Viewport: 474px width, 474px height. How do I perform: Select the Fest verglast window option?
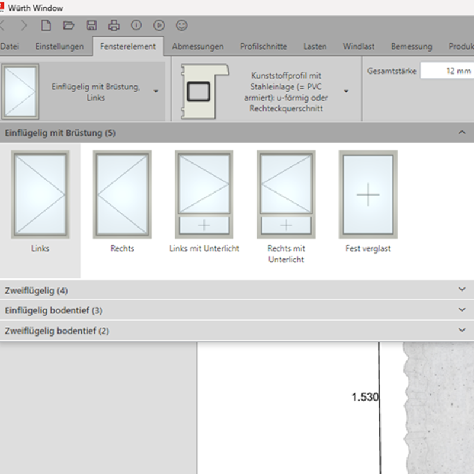368,195
